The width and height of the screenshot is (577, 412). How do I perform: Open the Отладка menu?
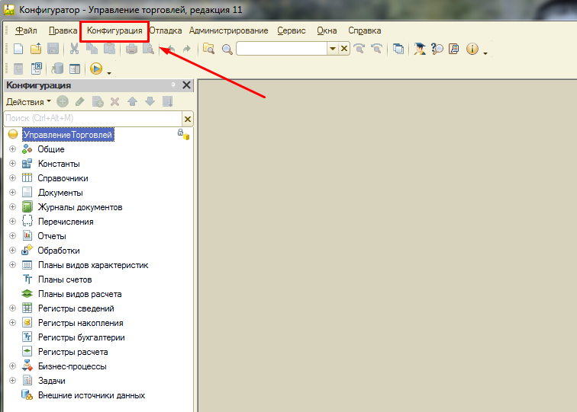click(166, 30)
